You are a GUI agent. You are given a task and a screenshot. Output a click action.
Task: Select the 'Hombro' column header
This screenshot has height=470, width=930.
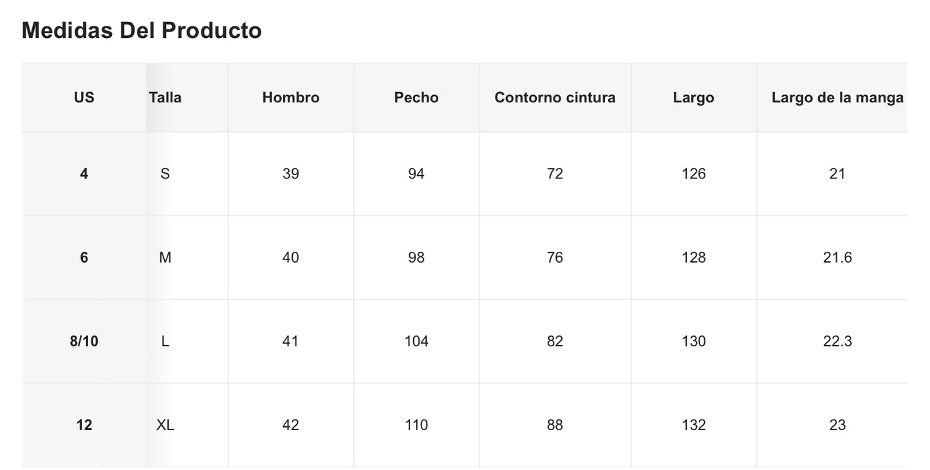pyautogui.click(x=290, y=97)
